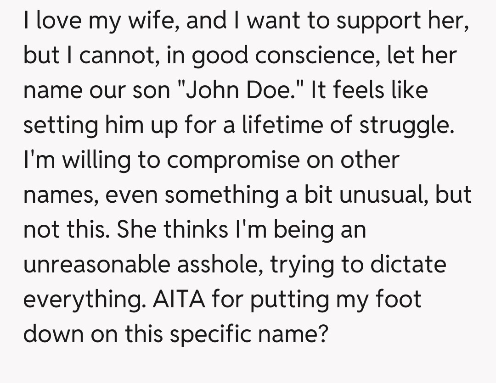Click the word "foot"

pyautogui.click(x=399, y=300)
